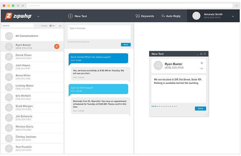Click the orange unread badge on Ryan Baxter

(x=57, y=46)
